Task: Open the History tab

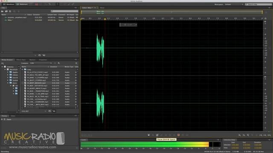Action: coord(5,116)
